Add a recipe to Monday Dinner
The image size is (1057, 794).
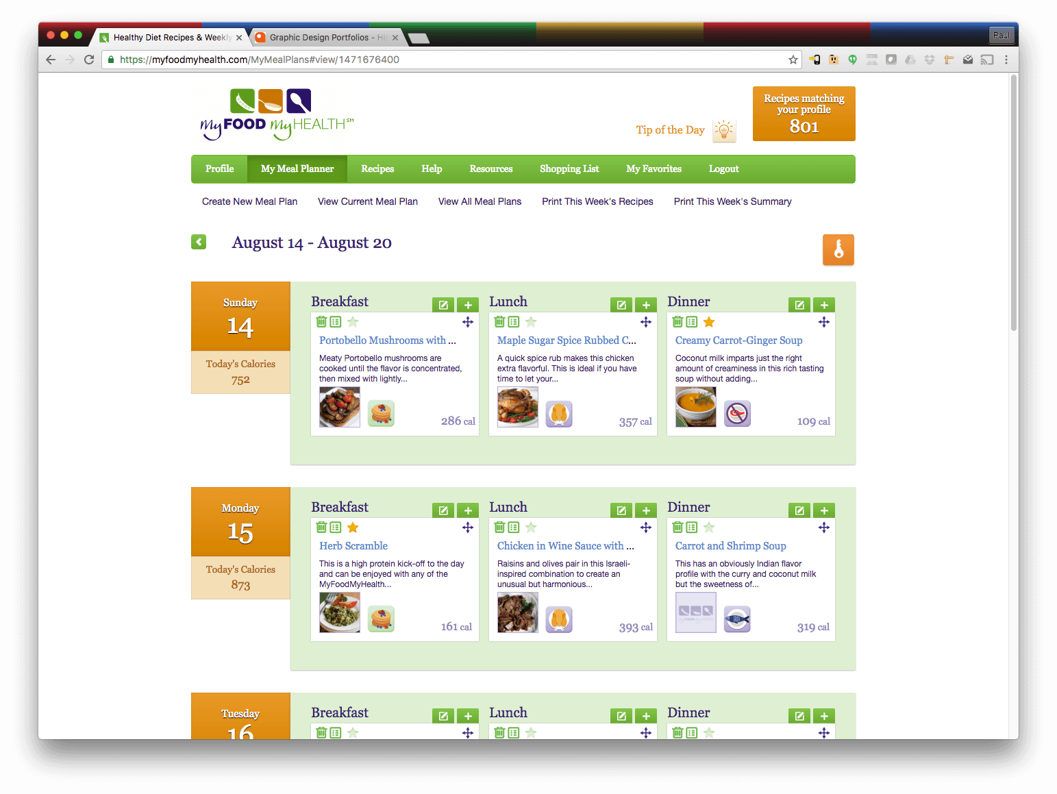[x=824, y=510]
